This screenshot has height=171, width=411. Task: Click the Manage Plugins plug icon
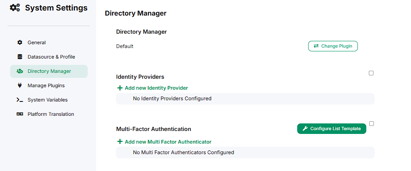click(x=20, y=85)
